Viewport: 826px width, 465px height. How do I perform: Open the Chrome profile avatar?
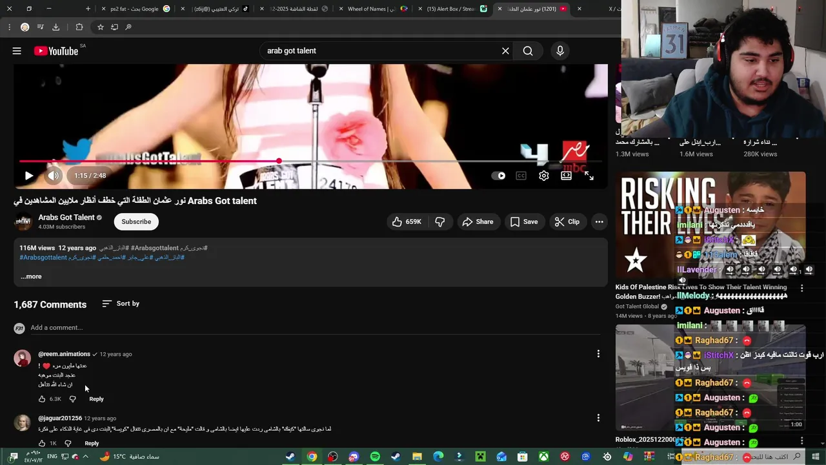[x=25, y=27]
